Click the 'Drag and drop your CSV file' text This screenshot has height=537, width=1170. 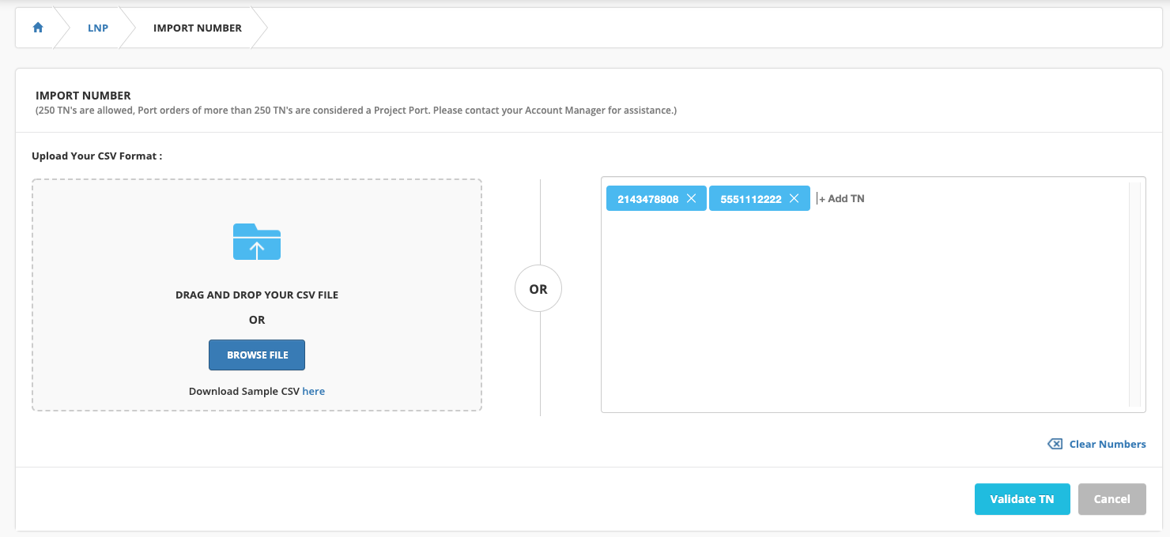tap(257, 295)
